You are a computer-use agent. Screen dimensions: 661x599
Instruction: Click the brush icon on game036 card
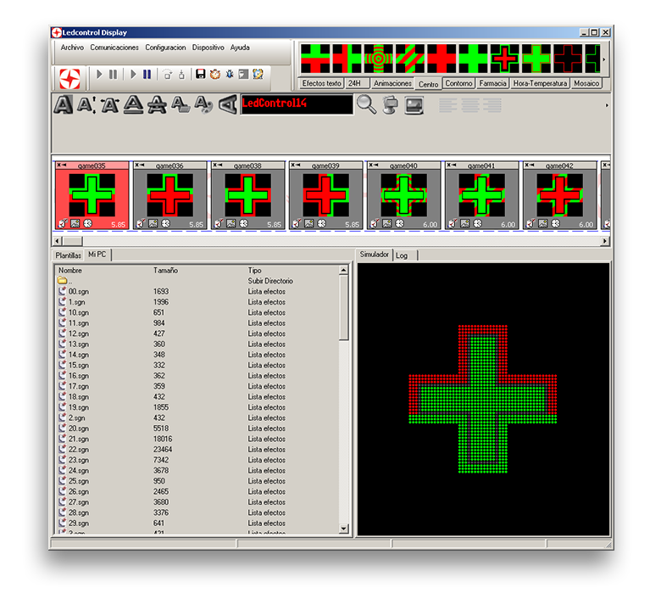(x=142, y=223)
